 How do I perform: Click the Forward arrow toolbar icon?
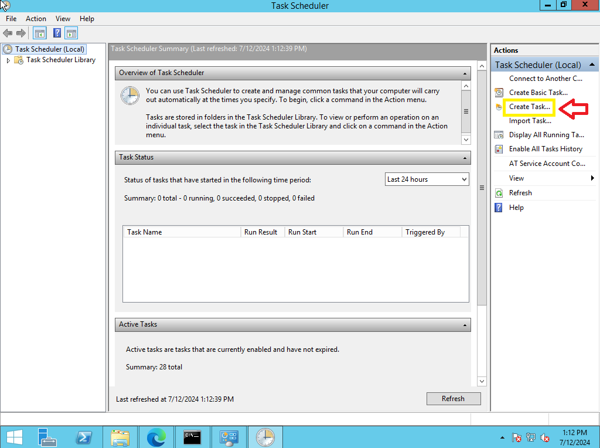point(21,33)
